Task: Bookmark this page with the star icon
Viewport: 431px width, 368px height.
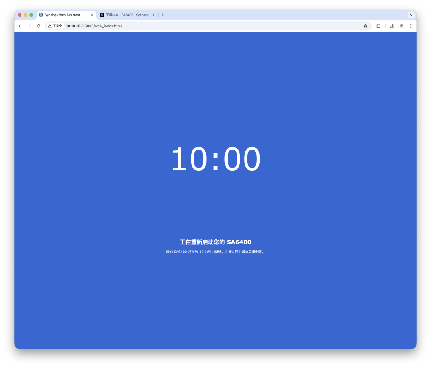Action: point(365,26)
